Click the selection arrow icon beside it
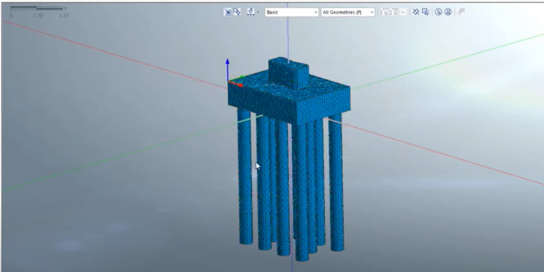 [237, 12]
